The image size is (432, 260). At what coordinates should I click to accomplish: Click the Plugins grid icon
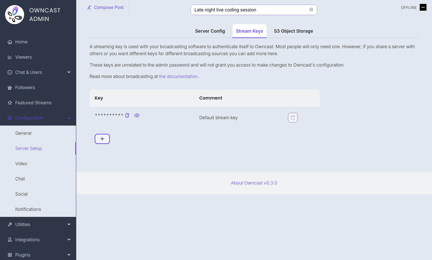[10, 255]
